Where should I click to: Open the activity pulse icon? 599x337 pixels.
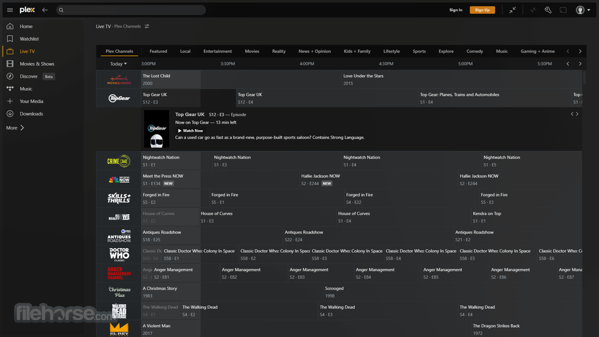click(x=533, y=10)
